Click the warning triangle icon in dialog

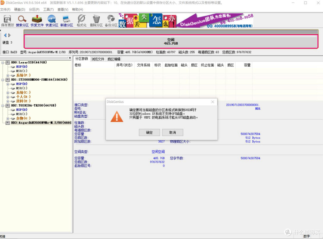pyautogui.click(x=117, y=117)
